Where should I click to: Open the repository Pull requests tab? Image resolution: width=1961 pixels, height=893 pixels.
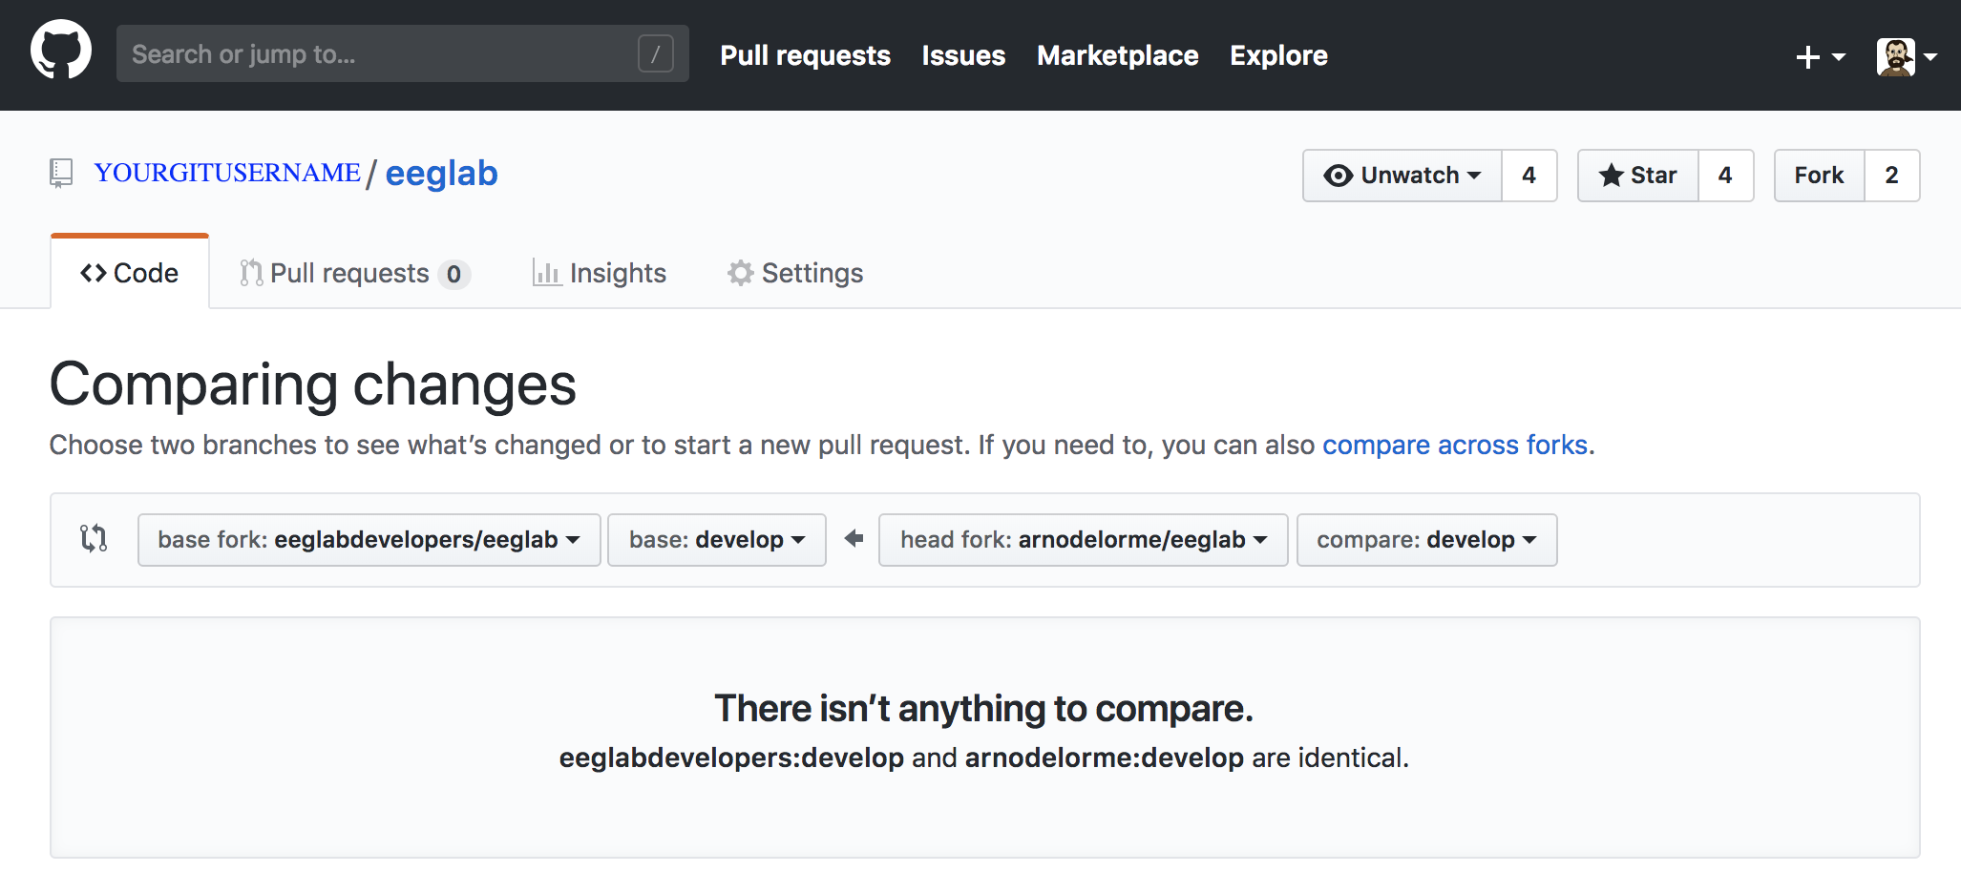353,273
